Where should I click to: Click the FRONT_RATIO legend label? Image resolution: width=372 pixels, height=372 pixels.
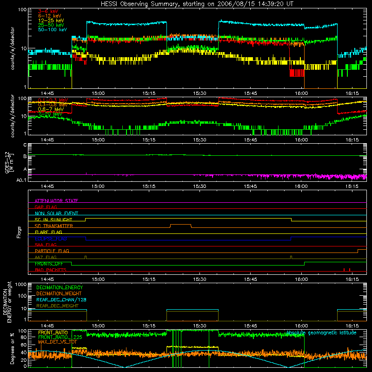53,332
